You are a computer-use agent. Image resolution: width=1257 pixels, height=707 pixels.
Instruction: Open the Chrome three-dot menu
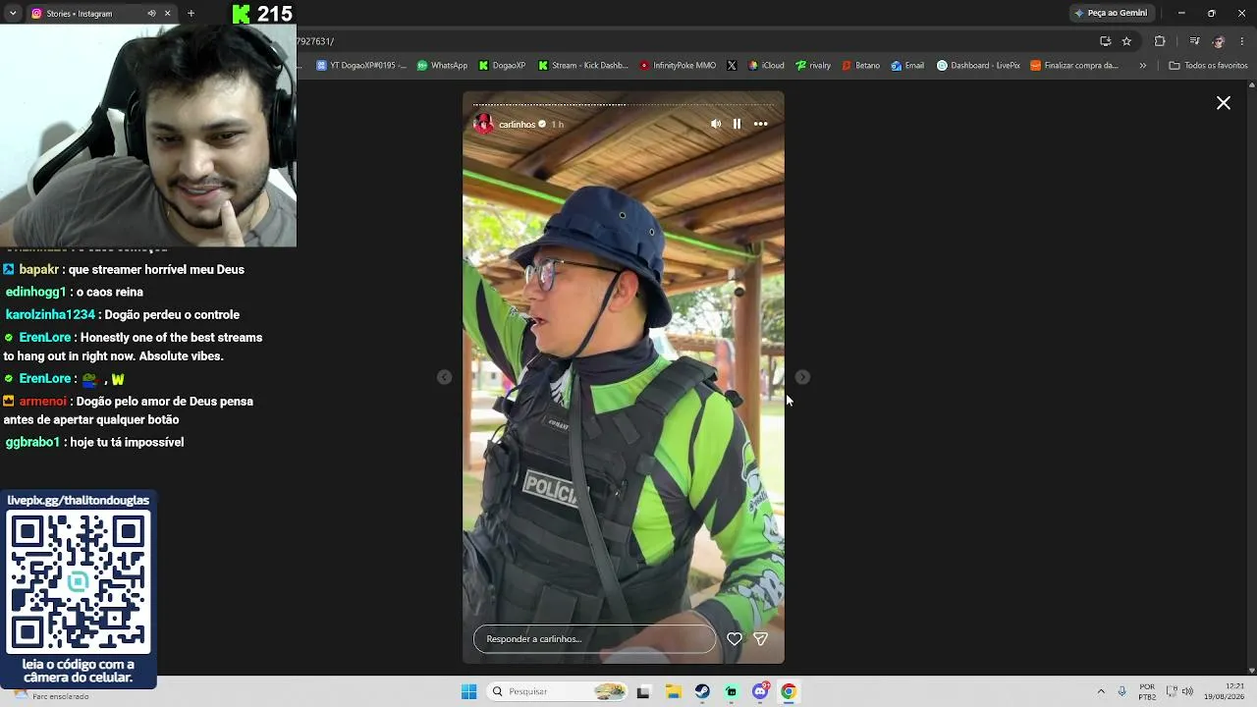pyautogui.click(x=1243, y=41)
